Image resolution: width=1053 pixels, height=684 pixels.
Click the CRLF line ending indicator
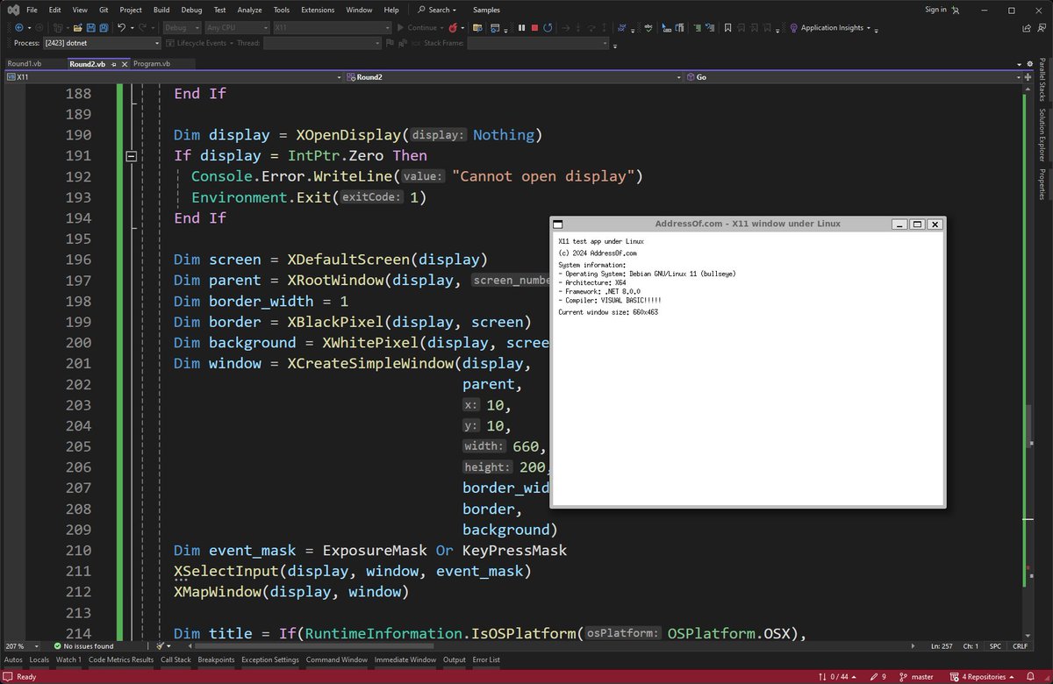(x=1021, y=646)
